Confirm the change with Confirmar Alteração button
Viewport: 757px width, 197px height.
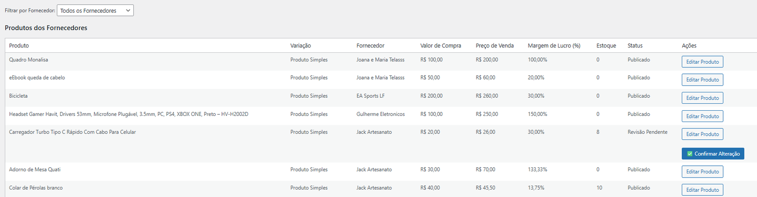coord(713,154)
